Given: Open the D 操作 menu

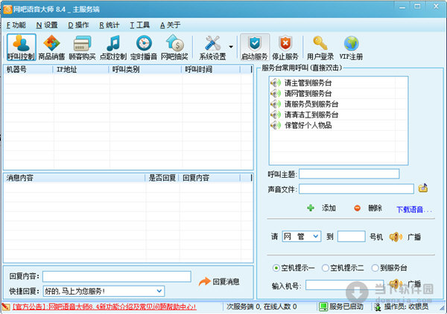Looking at the screenshot, I should point(78,25).
